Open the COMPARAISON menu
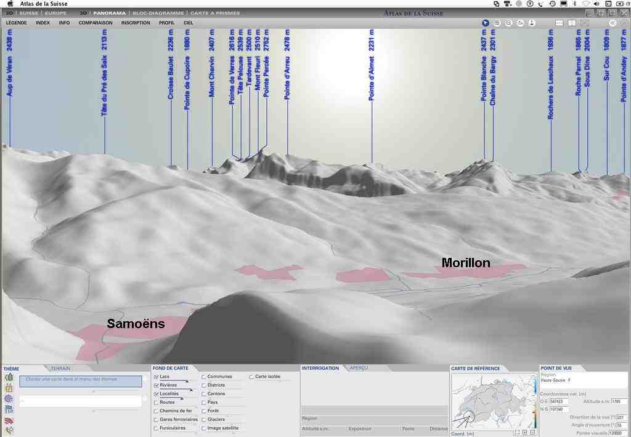This screenshot has width=631, height=437. point(96,23)
